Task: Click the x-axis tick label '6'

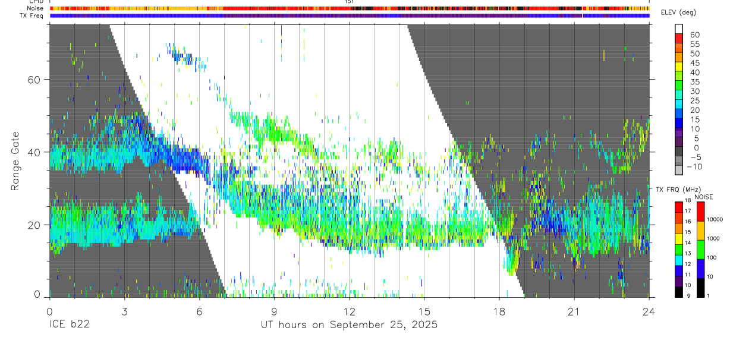Action: click(x=199, y=311)
